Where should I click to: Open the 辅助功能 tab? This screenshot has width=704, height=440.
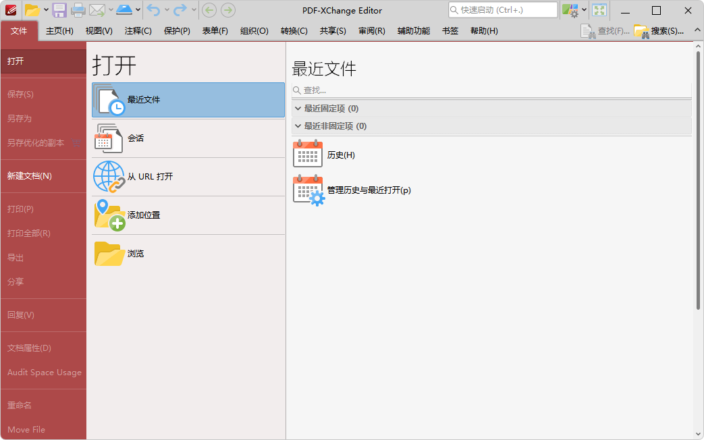[x=414, y=31]
